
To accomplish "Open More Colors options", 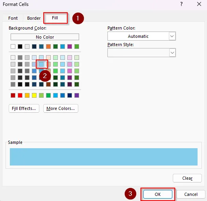I will point(61,108).
